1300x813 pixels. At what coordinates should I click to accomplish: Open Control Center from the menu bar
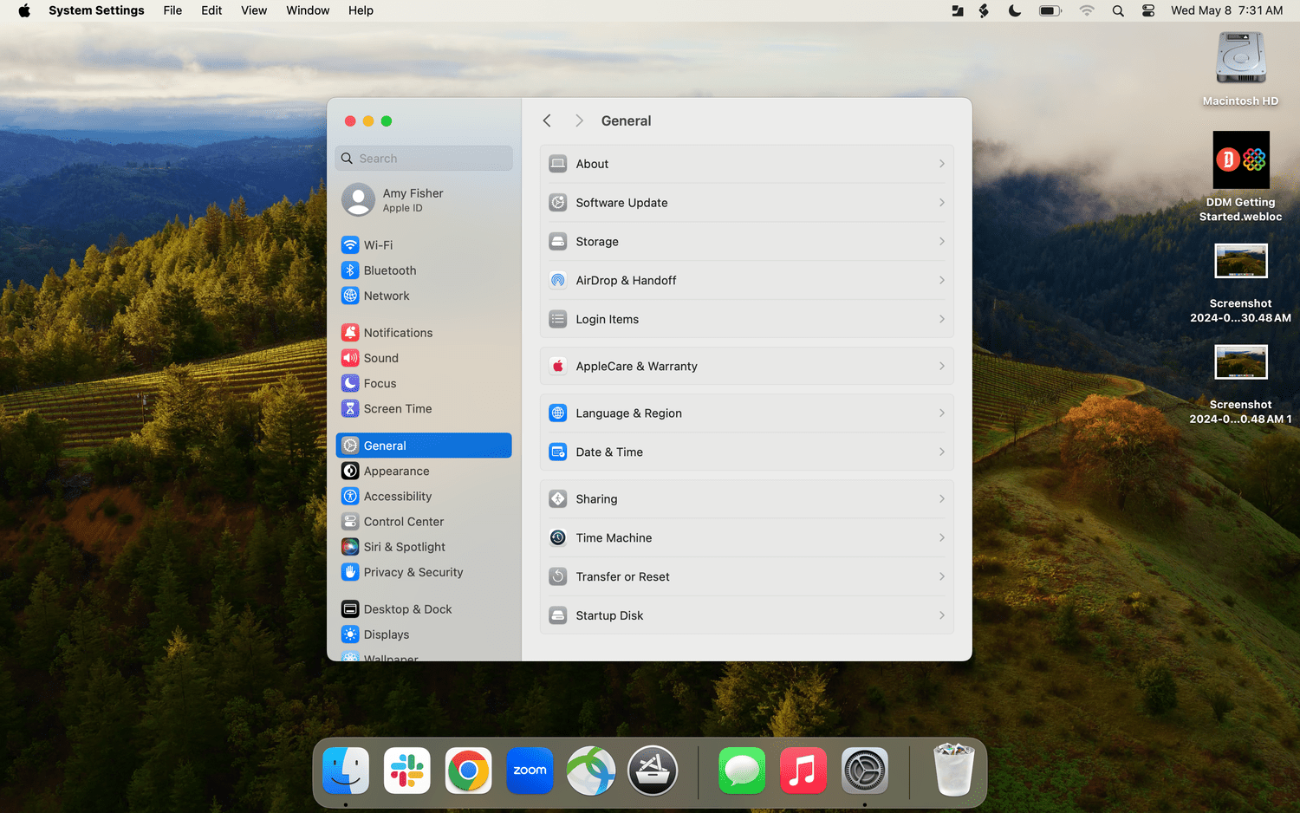(1148, 10)
